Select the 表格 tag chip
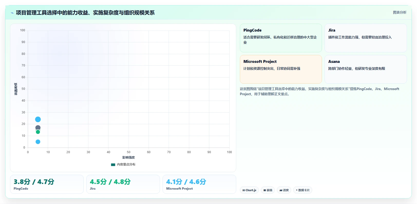417x204 pixels. [268, 190]
